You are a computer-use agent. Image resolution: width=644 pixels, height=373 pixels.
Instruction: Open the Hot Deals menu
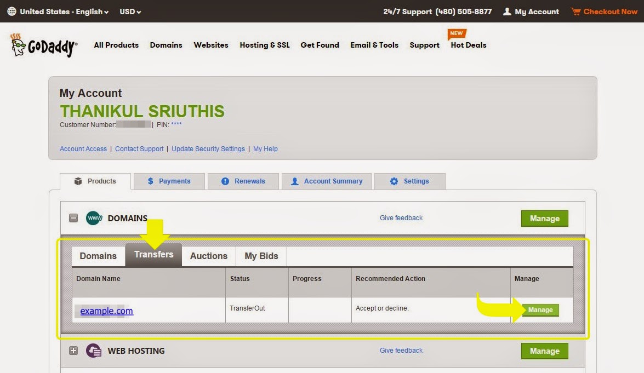coord(468,45)
